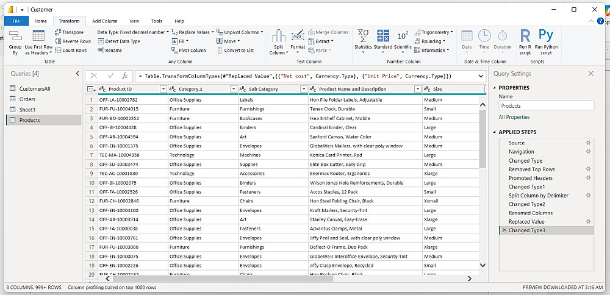The height and width of the screenshot is (295, 610).
Task: Open the Split Column tool
Action: click(x=278, y=37)
